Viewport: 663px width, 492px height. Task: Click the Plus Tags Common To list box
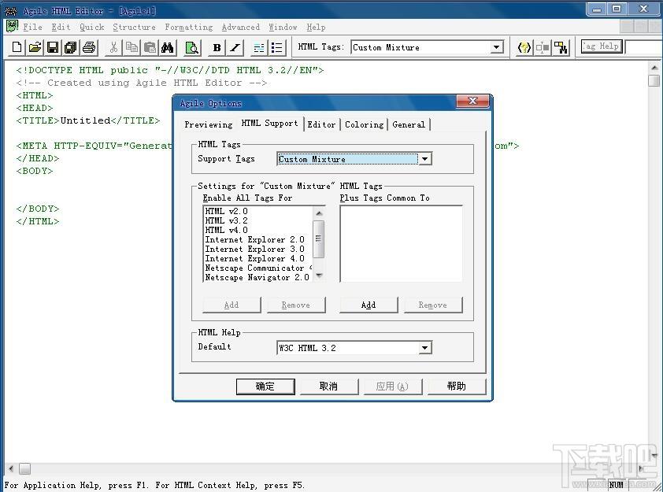pos(401,244)
